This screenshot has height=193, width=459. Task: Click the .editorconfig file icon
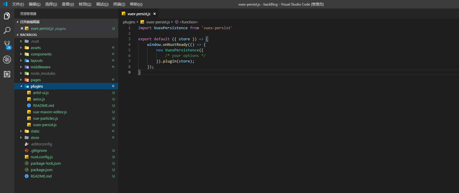[27, 144]
